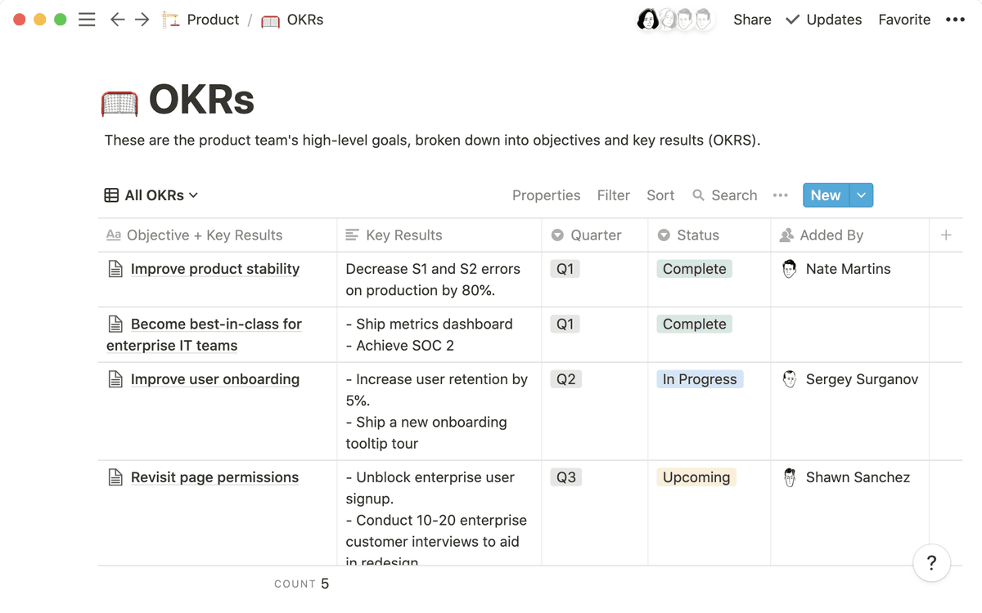Click Nate Martins avatar icon
982x613 pixels.
click(790, 269)
